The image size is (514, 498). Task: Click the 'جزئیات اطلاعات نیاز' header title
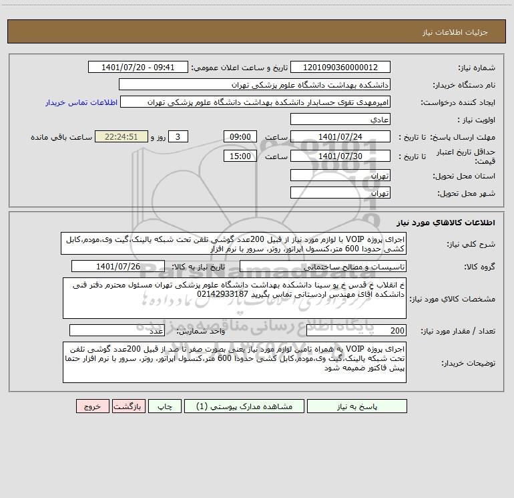point(455,32)
